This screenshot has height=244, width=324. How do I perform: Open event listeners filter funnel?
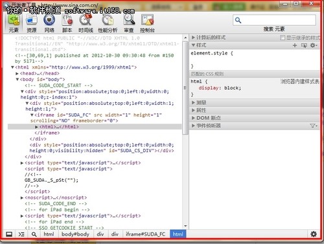[314, 126]
